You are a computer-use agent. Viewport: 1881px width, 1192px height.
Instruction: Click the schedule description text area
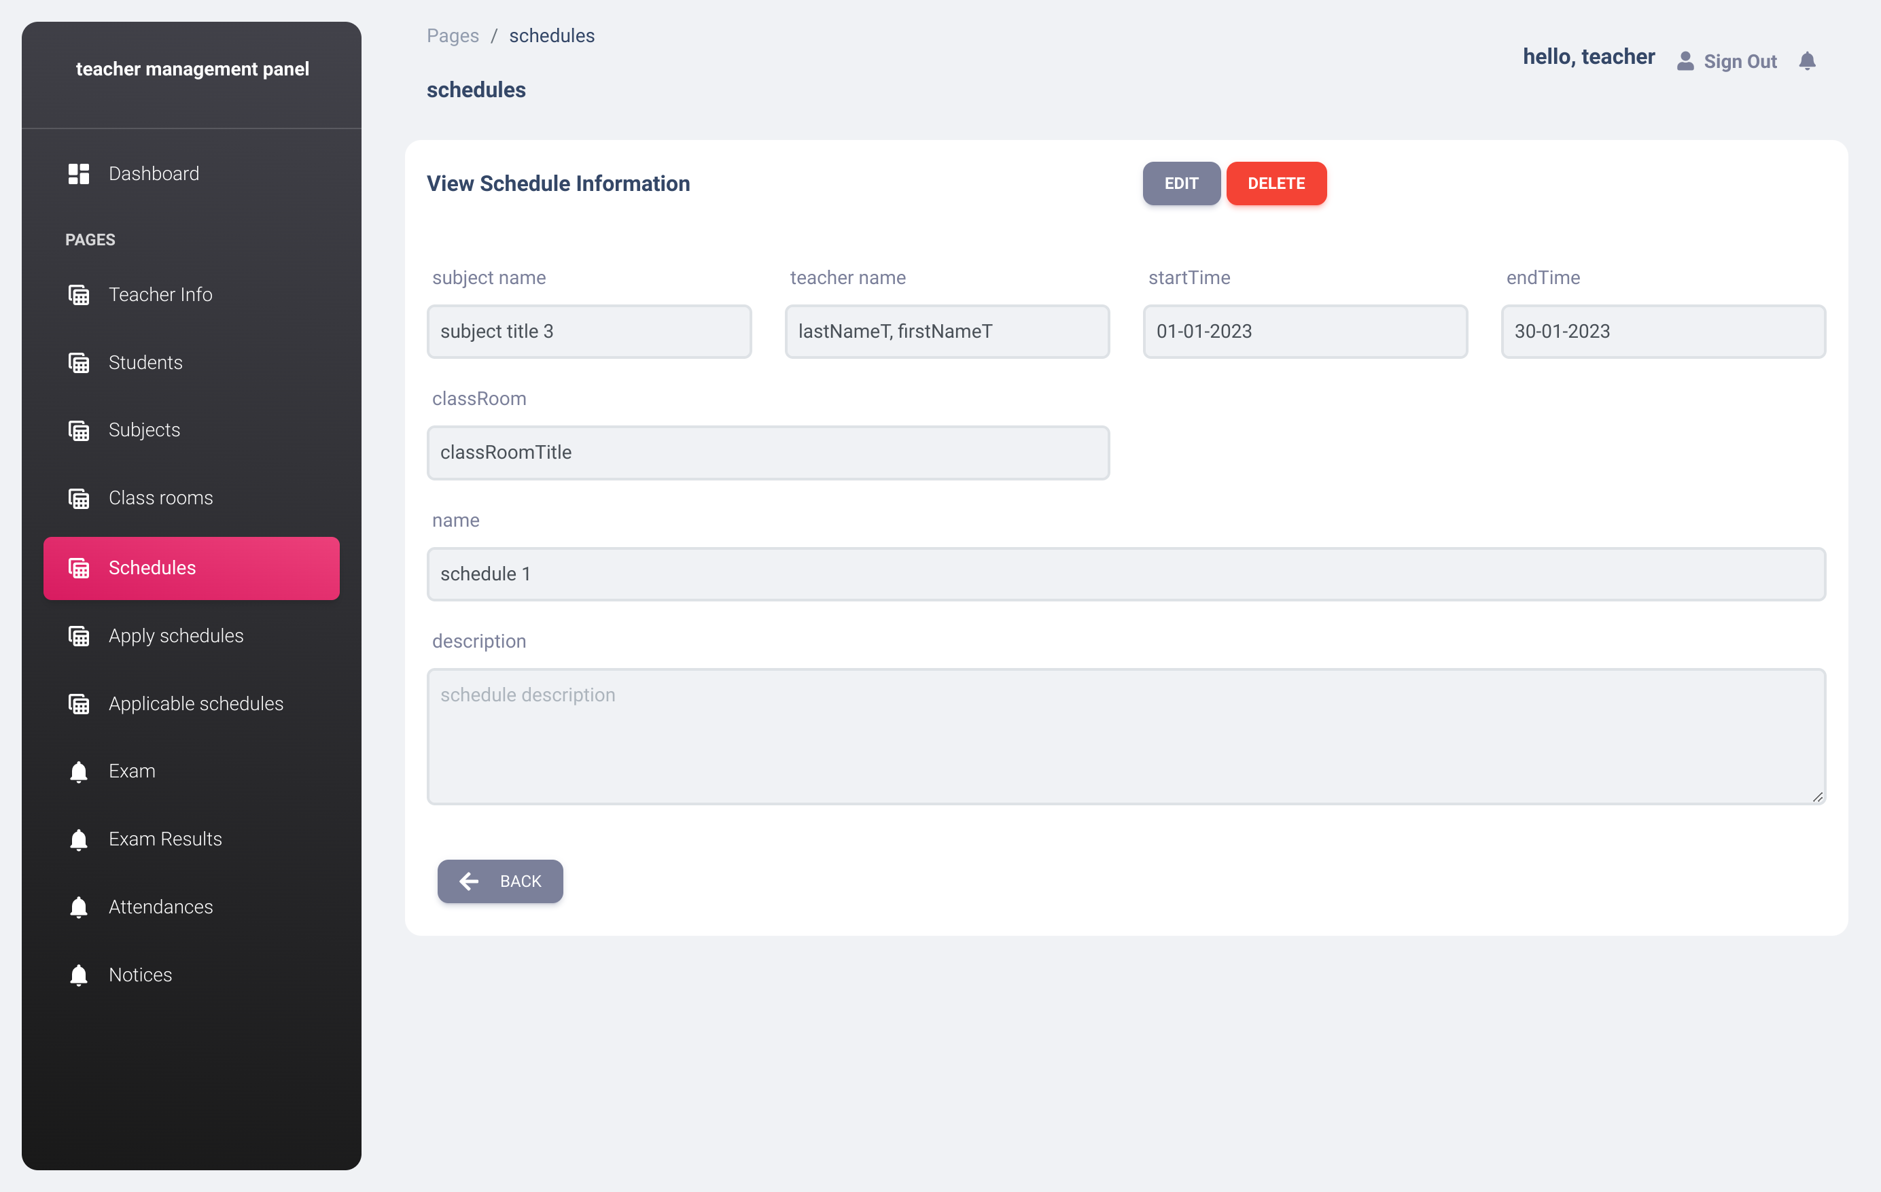(1125, 736)
